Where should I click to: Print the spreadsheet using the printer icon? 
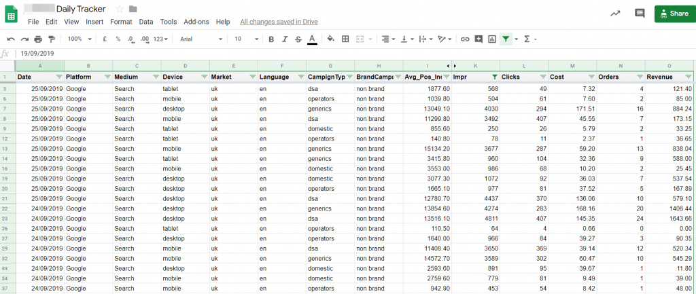point(38,39)
